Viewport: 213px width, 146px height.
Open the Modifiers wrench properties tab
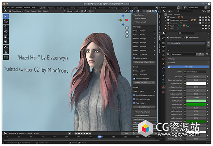coord(164,68)
